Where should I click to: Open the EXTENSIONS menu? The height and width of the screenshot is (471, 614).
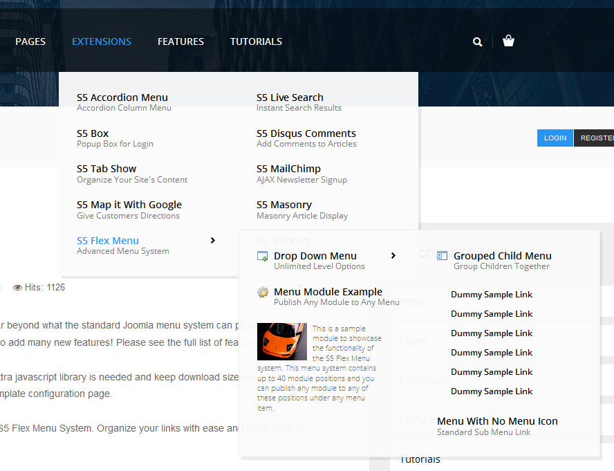(102, 41)
